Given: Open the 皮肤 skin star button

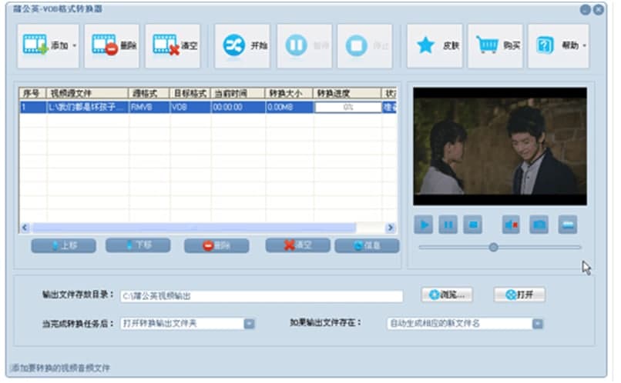Looking at the screenshot, I should pos(435,46).
